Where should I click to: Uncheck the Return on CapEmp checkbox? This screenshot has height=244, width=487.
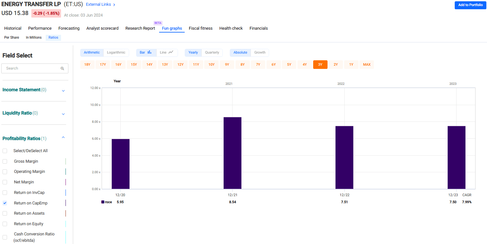point(5,203)
